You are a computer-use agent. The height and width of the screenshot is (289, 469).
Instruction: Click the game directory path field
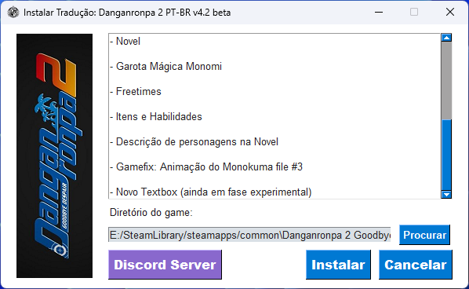click(x=249, y=235)
